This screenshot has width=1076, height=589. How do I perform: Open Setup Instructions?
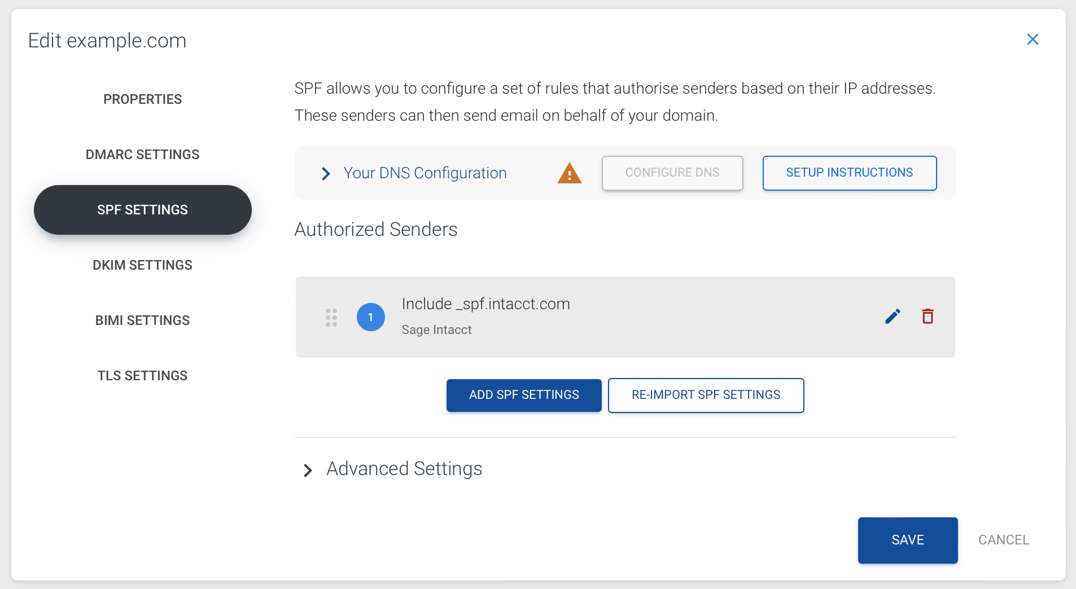point(848,173)
